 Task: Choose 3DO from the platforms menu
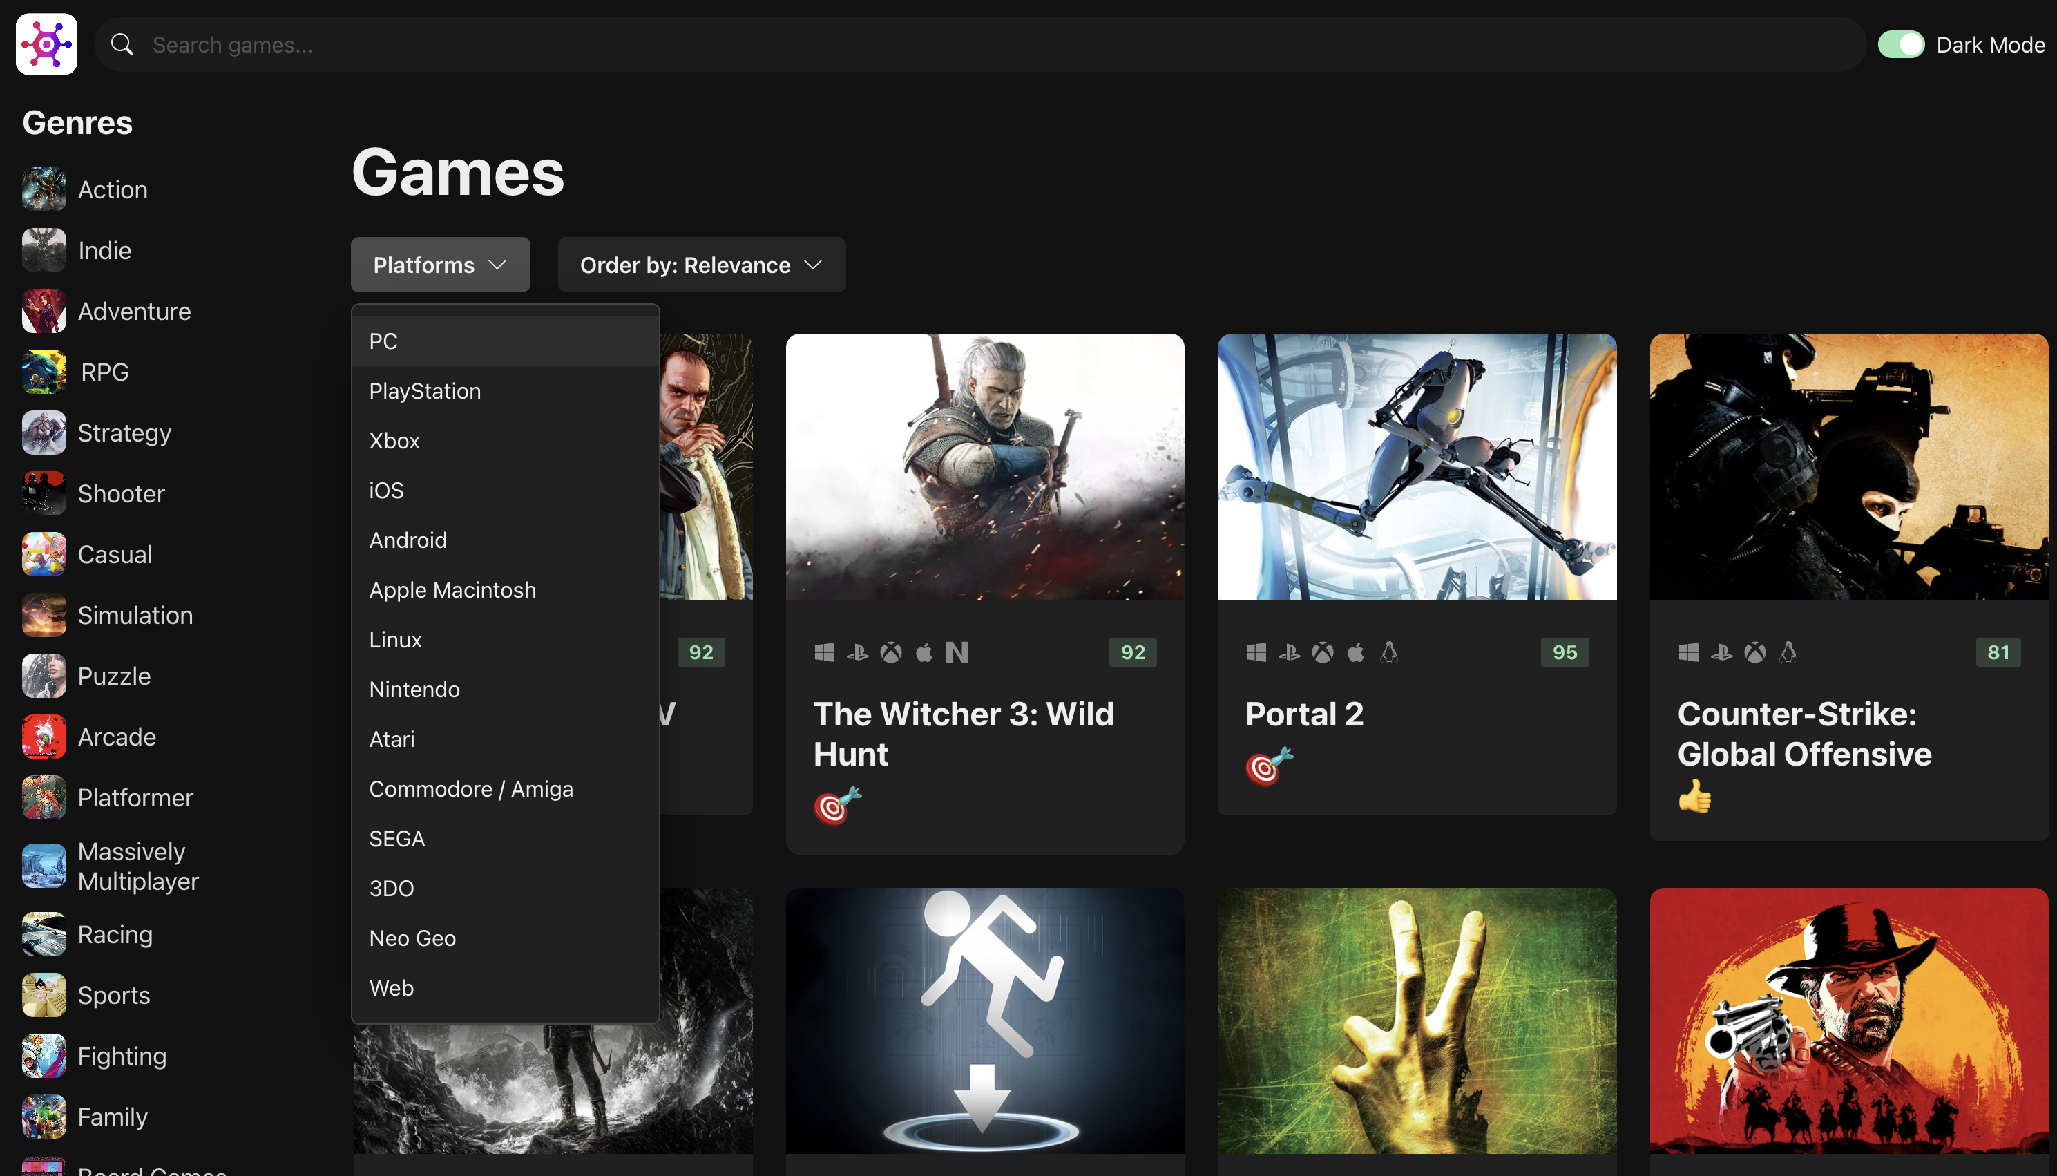coord(506,889)
